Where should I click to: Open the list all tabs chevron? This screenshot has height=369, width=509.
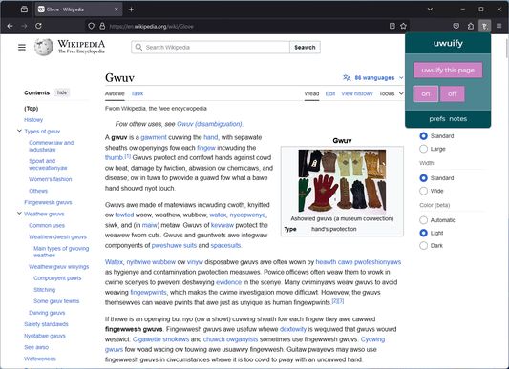pyautogui.click(x=430, y=10)
